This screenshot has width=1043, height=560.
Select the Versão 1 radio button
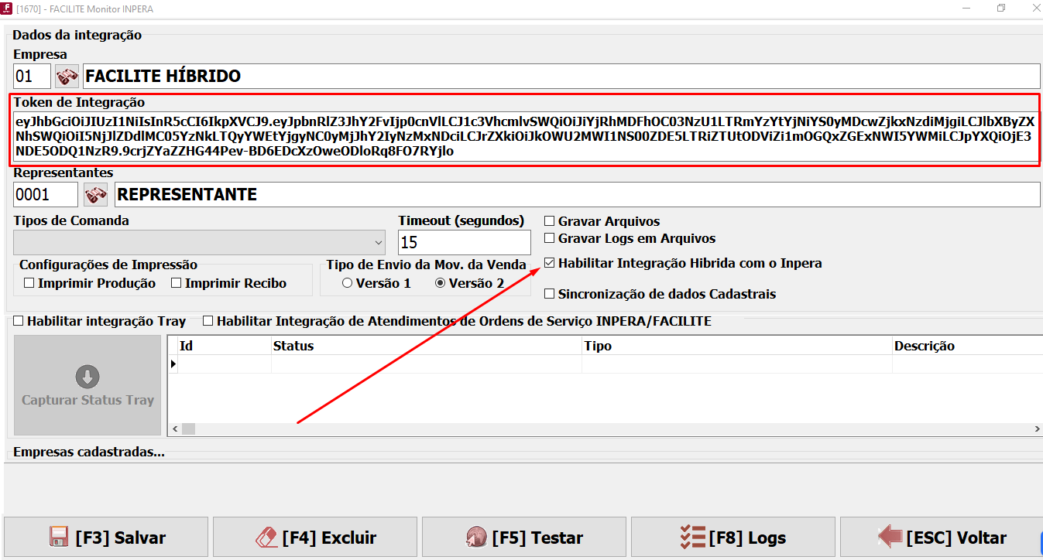[x=347, y=283]
